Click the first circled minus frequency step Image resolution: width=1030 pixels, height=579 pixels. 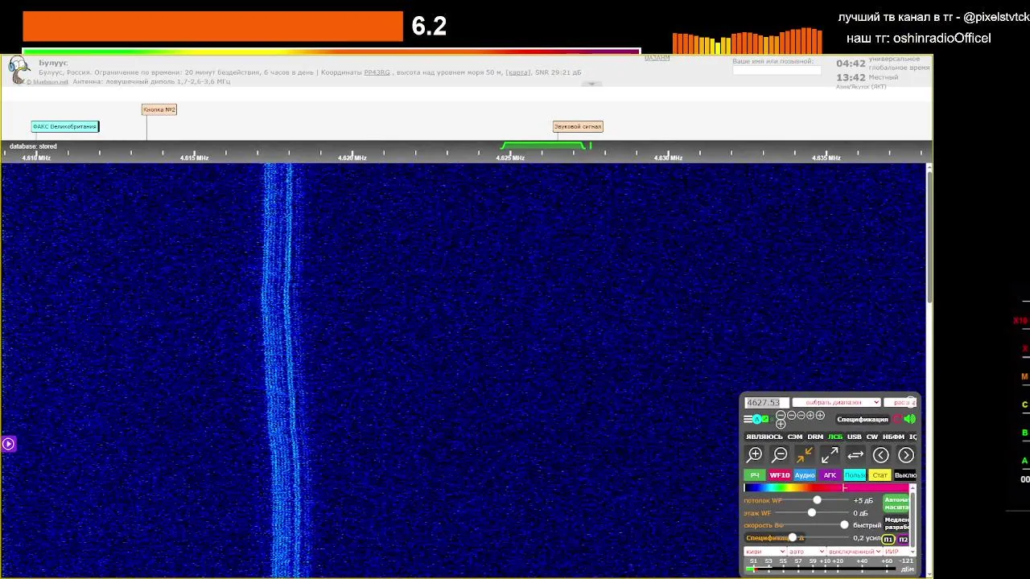pyautogui.click(x=781, y=415)
